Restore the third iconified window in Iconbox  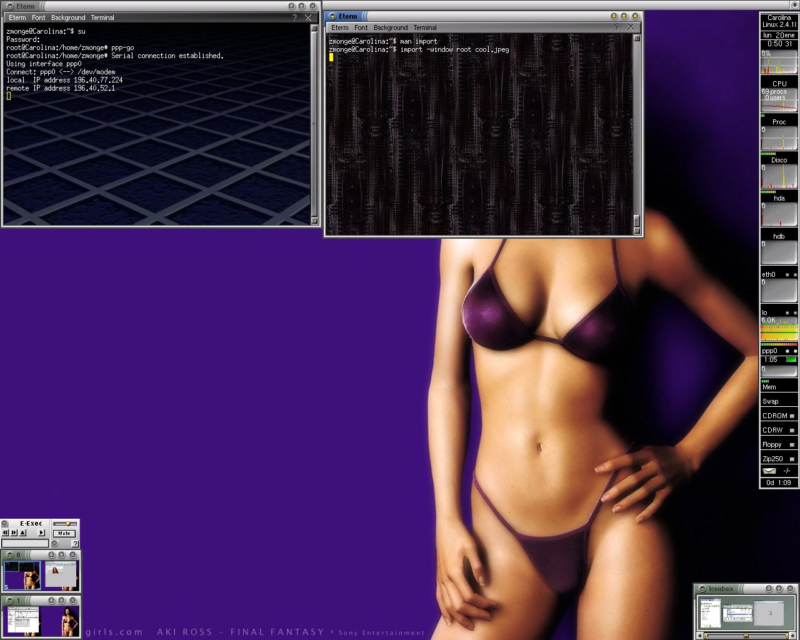tap(767, 614)
